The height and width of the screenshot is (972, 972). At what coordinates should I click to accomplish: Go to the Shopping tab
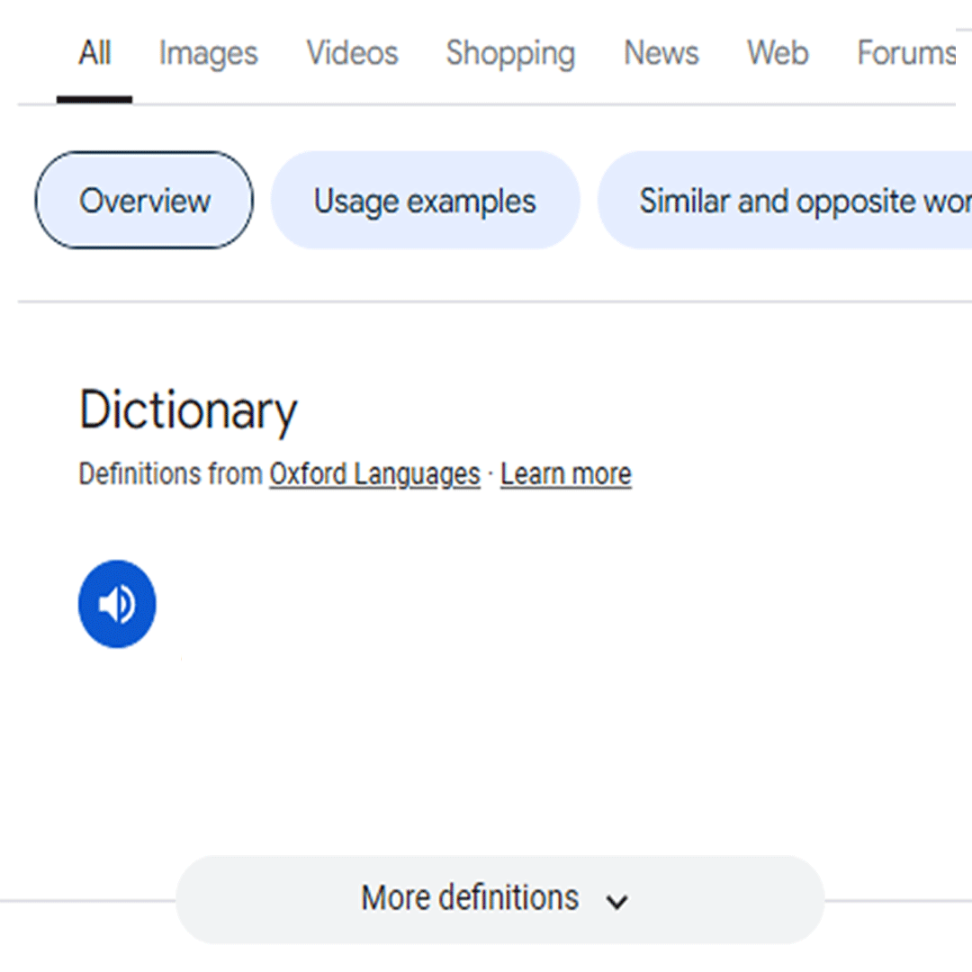[510, 54]
